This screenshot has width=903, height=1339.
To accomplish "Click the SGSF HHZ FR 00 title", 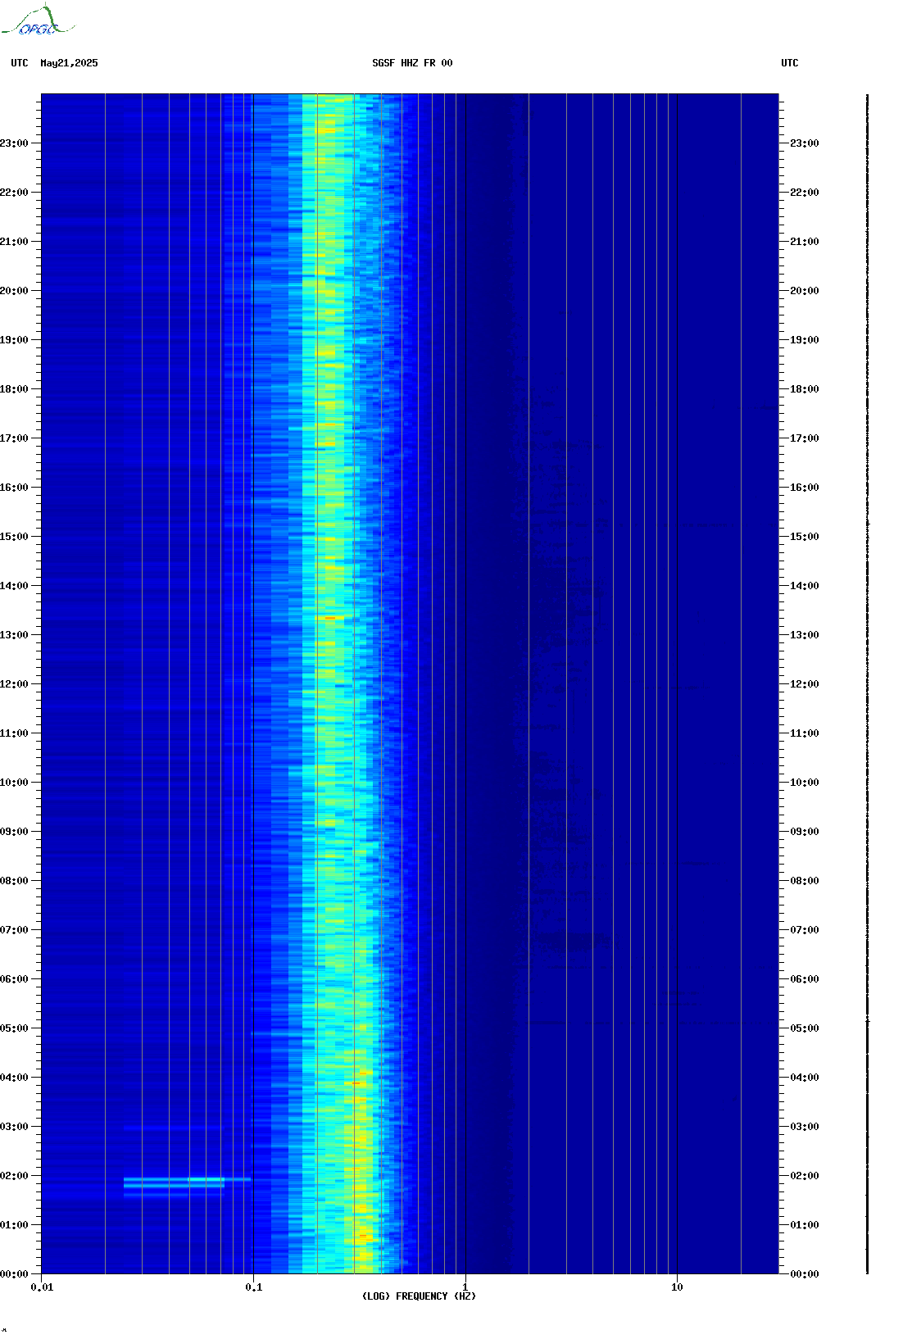I will coord(412,63).
